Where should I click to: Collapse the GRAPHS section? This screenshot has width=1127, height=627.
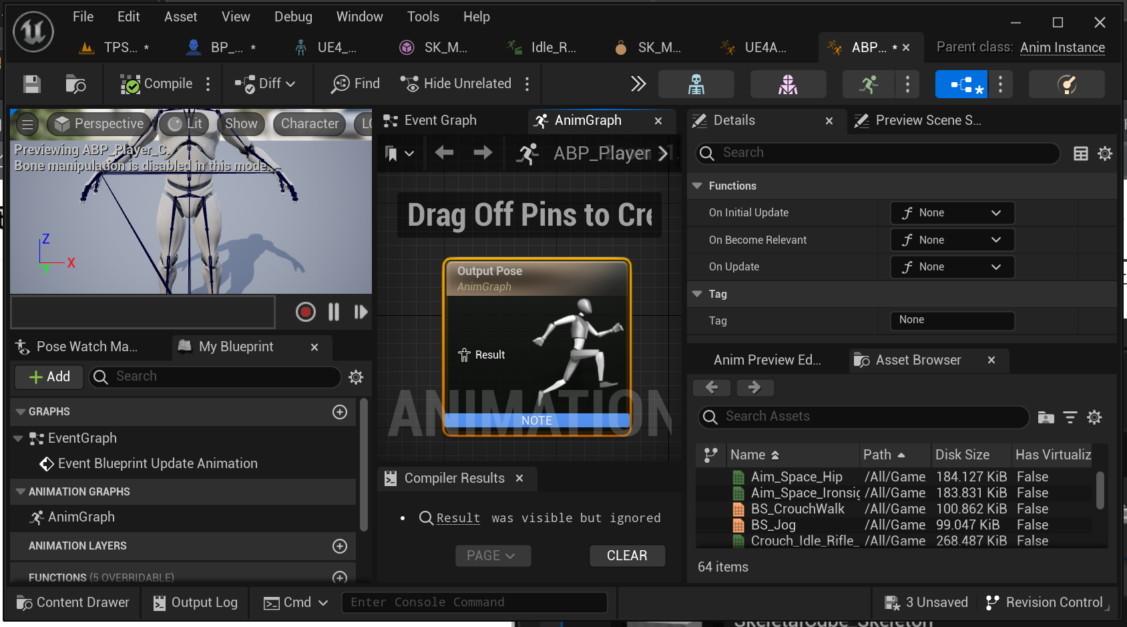point(21,412)
